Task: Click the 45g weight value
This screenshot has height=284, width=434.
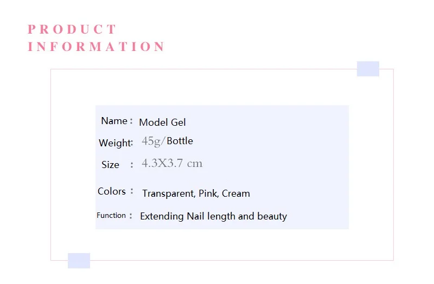Action: click(x=151, y=141)
